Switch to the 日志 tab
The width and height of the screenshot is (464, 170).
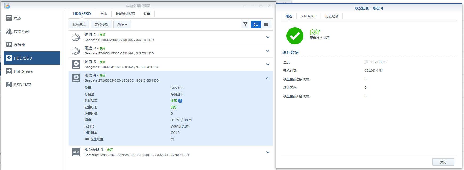pos(104,14)
